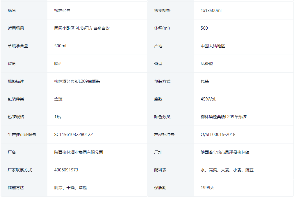Select the 1x1x500ml value
Viewport: 294px width, 199px height.
[x=211, y=10]
